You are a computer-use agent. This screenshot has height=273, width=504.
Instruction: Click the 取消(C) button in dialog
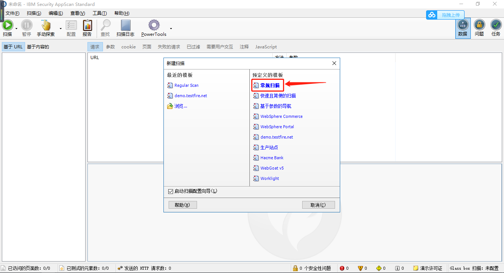318,205
